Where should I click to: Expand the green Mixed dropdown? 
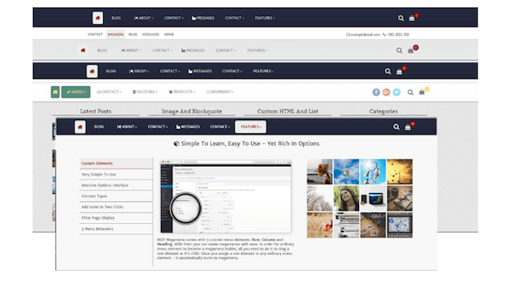click(76, 92)
